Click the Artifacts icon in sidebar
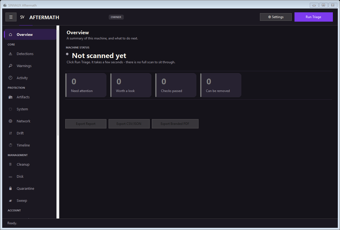The height and width of the screenshot is (230, 340). (x=10, y=97)
